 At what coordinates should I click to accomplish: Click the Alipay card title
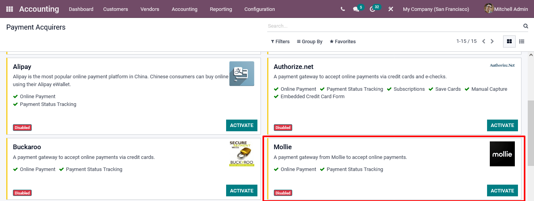22,67
